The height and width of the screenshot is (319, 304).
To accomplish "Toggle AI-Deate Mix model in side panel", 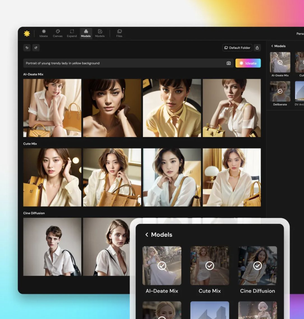I will point(280,62).
